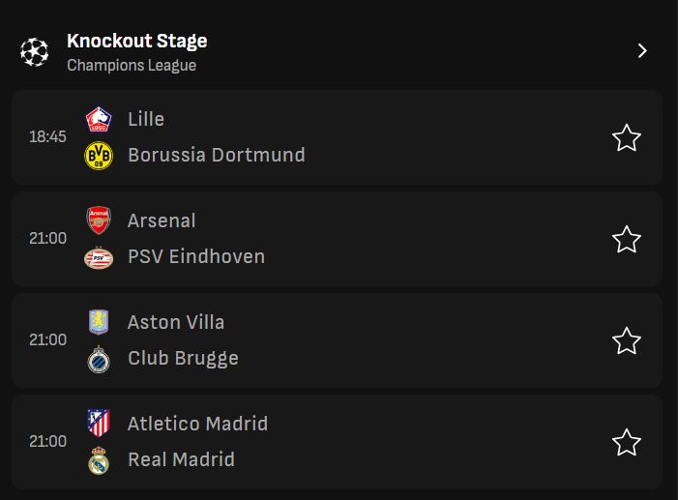Click the Aston Villa crest
Image resolution: width=678 pixels, height=500 pixels.
pyautogui.click(x=99, y=323)
